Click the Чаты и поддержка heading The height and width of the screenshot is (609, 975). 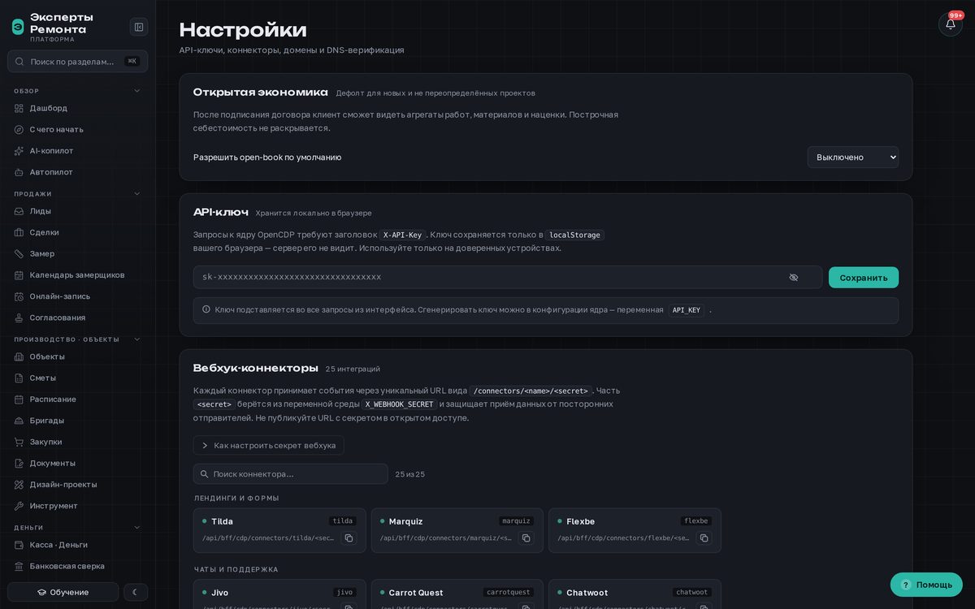pos(236,569)
